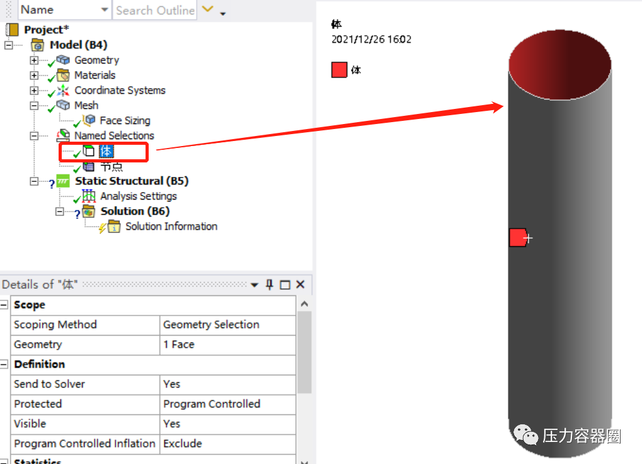Click the Visible Yes value
The height and width of the screenshot is (464, 642).
click(x=227, y=424)
